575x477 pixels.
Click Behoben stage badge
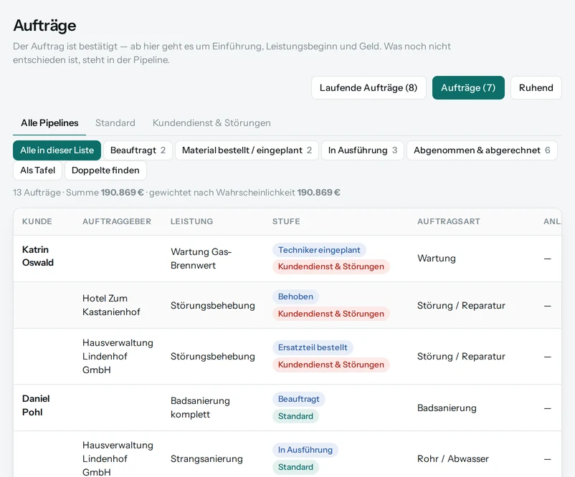[x=295, y=297]
